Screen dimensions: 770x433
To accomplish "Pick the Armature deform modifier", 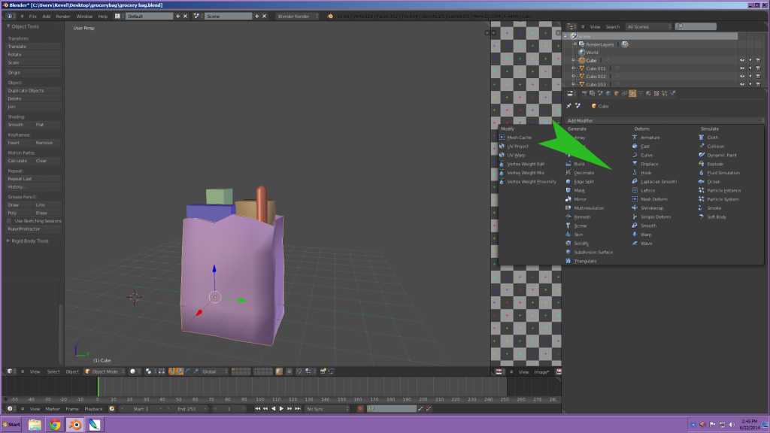I will [649, 138].
